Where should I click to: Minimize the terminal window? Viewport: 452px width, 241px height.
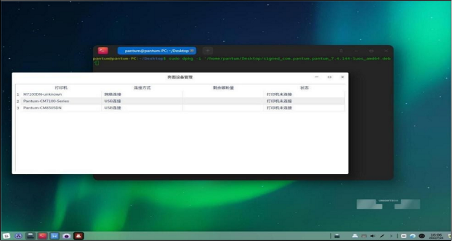[356, 51]
